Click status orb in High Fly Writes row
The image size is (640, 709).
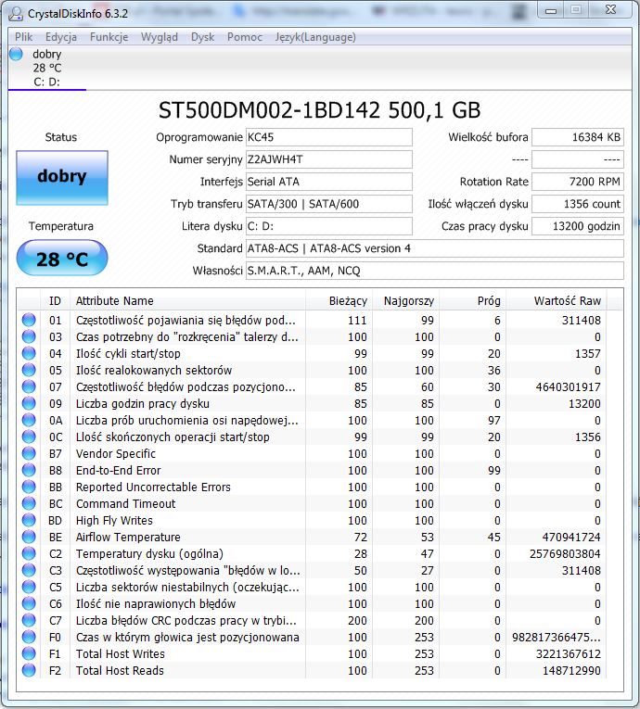(29, 520)
